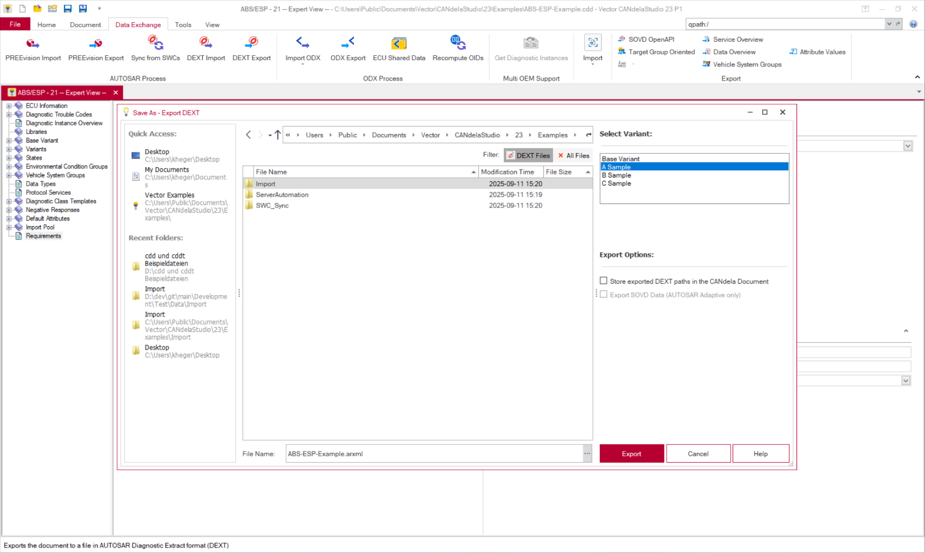Open the Import ODX tool
The image size is (925, 553).
[302, 49]
